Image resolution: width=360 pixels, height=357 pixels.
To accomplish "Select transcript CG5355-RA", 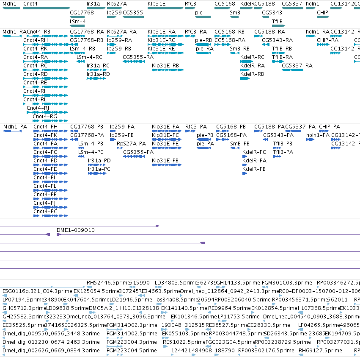I will point(138,57).
